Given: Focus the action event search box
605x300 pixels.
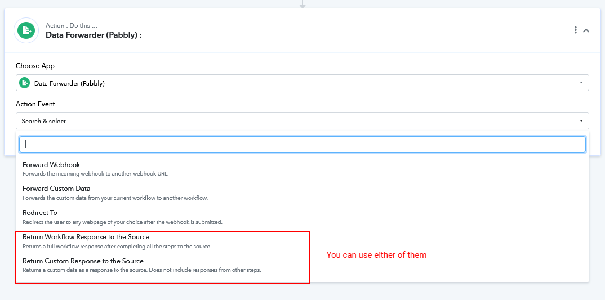Looking at the screenshot, I should coord(302,144).
